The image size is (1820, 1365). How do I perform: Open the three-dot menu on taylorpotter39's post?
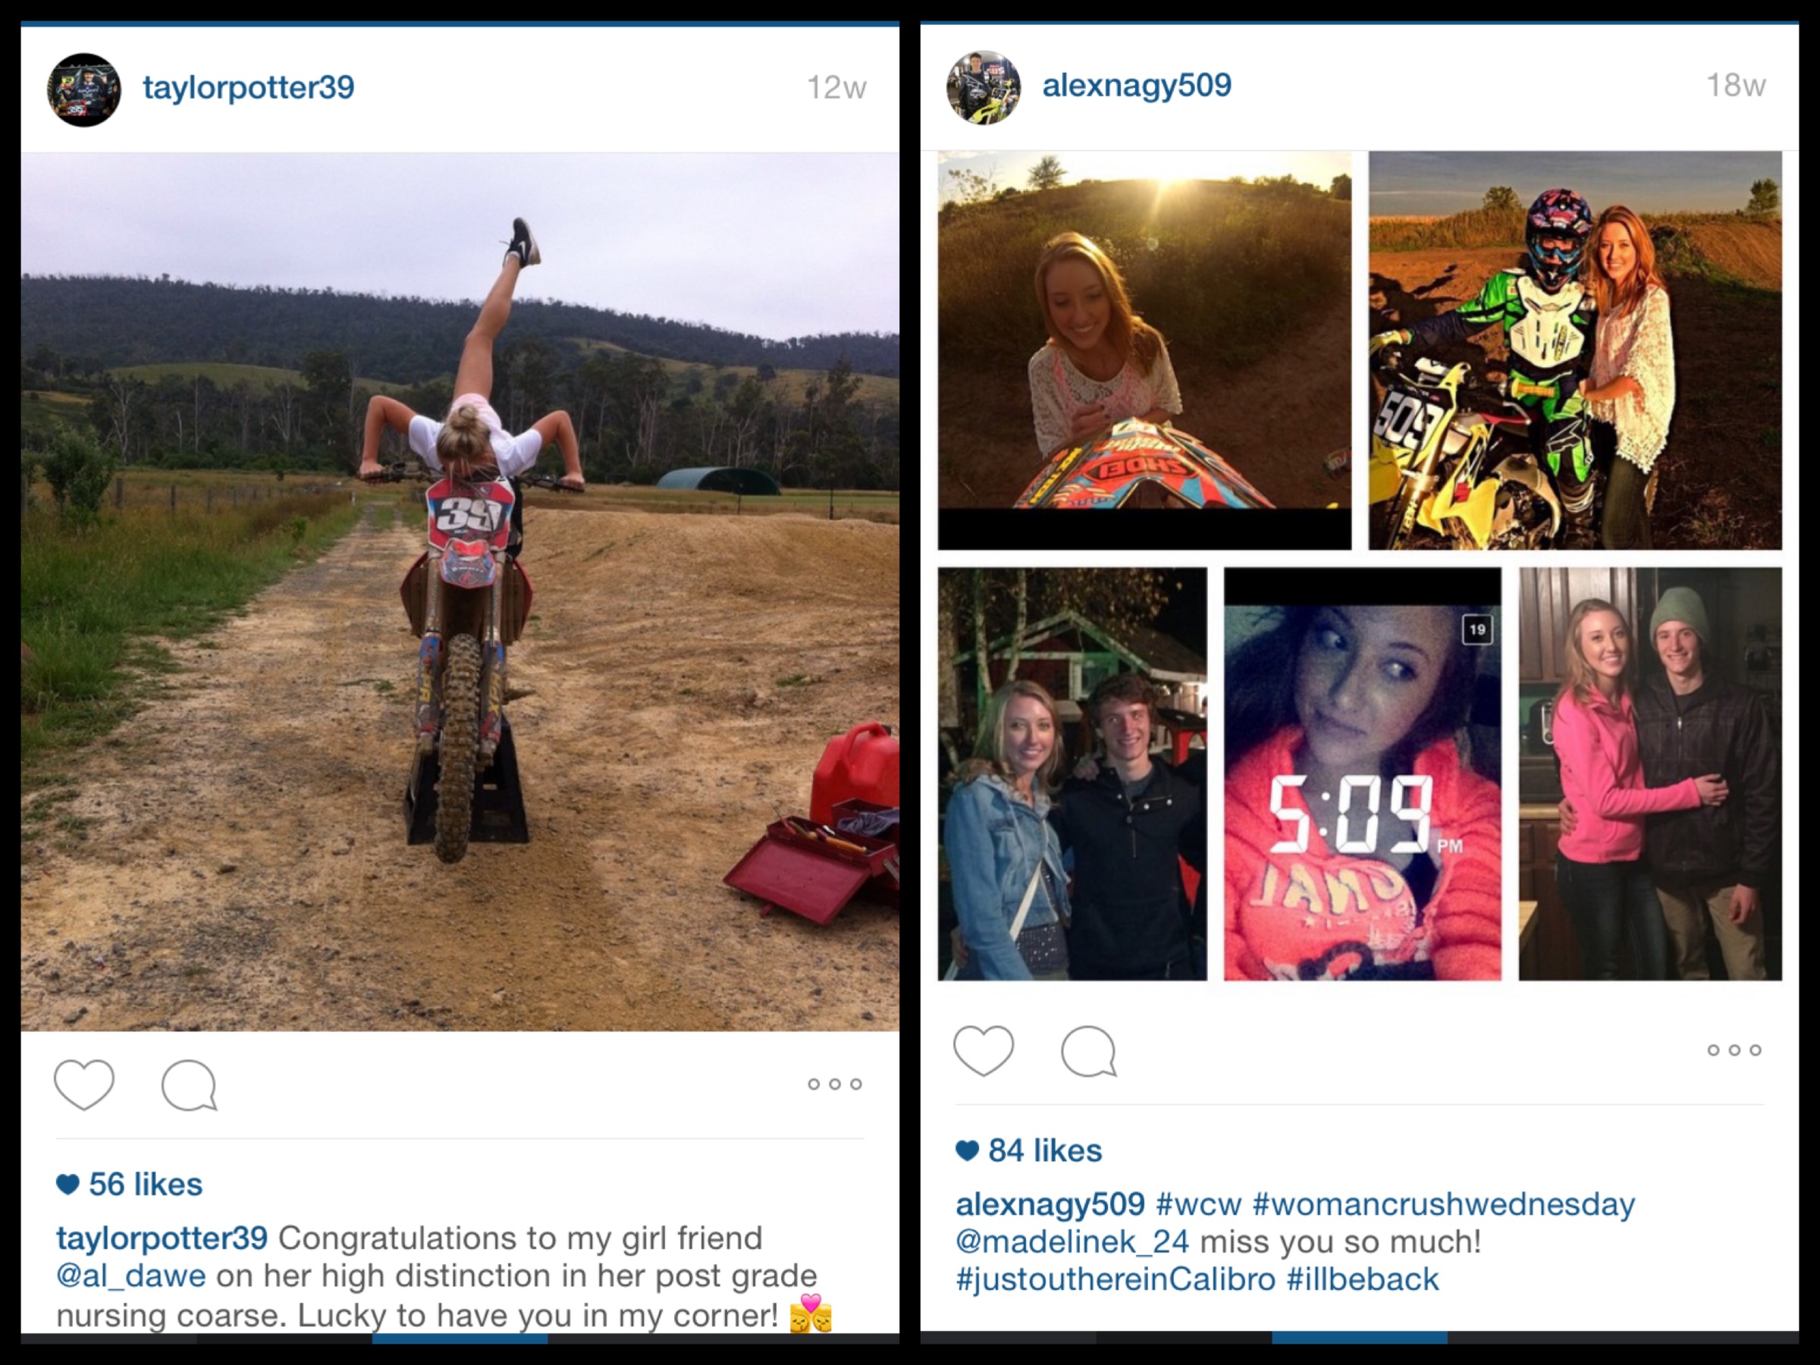[x=834, y=1084]
